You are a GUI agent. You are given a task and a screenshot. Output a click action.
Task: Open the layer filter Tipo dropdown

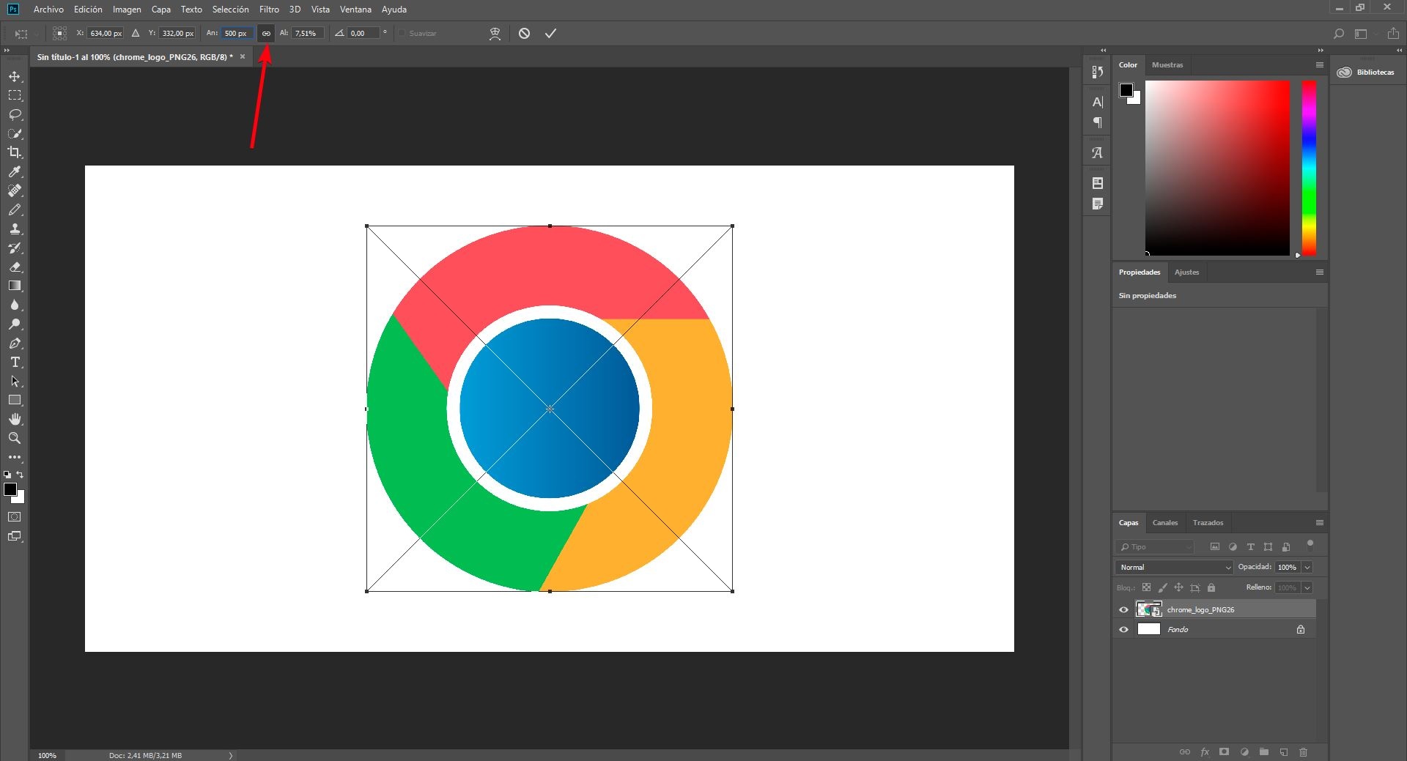point(1155,546)
